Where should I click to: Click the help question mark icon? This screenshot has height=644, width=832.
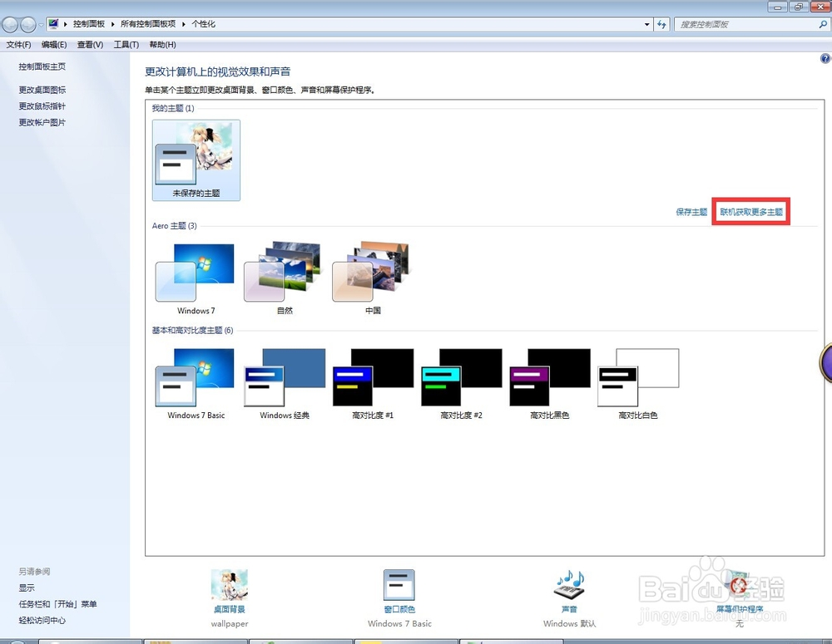point(825,58)
